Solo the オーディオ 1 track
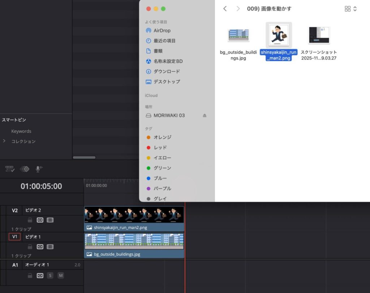This screenshot has width=370, height=293. pyautogui.click(x=50, y=275)
